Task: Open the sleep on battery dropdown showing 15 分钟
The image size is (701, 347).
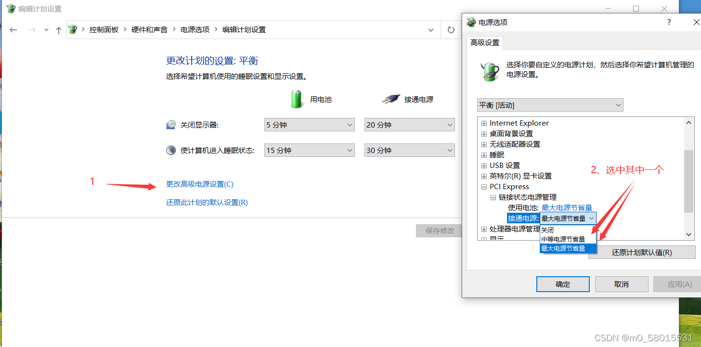Action: (310, 150)
